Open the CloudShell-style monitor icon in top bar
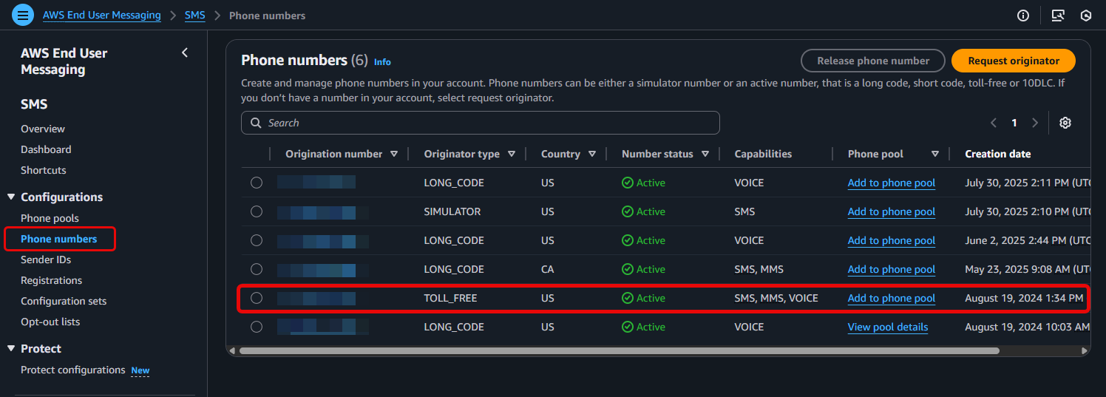The width and height of the screenshot is (1106, 397). click(x=1058, y=16)
